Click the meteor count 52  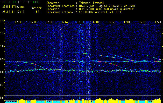tap(38, 12)
